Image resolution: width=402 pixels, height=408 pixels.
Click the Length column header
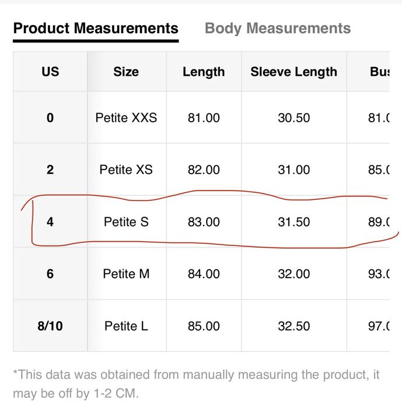pyautogui.click(x=204, y=72)
